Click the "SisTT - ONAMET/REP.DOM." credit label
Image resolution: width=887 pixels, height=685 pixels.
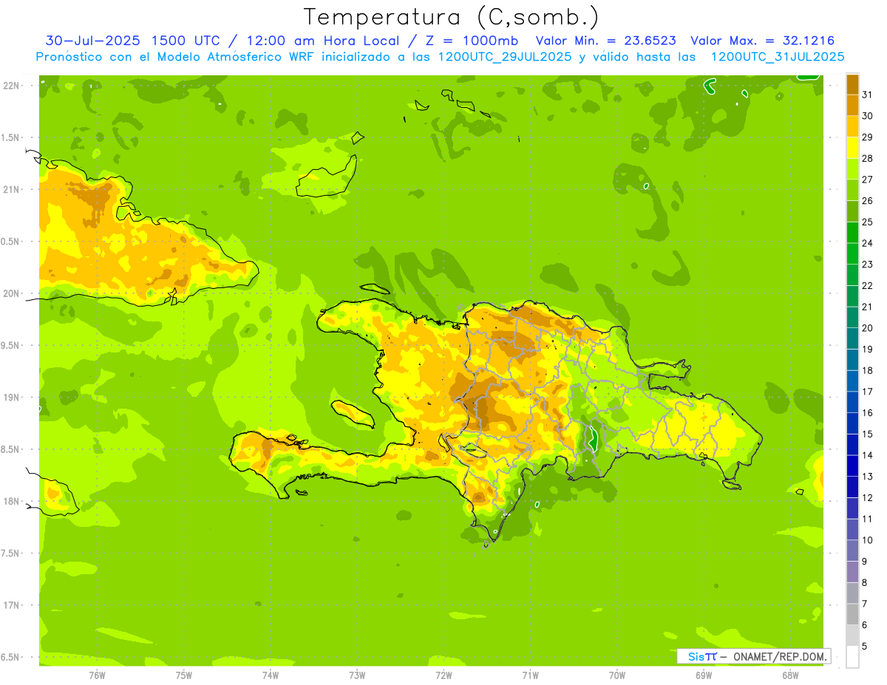pyautogui.click(x=753, y=656)
